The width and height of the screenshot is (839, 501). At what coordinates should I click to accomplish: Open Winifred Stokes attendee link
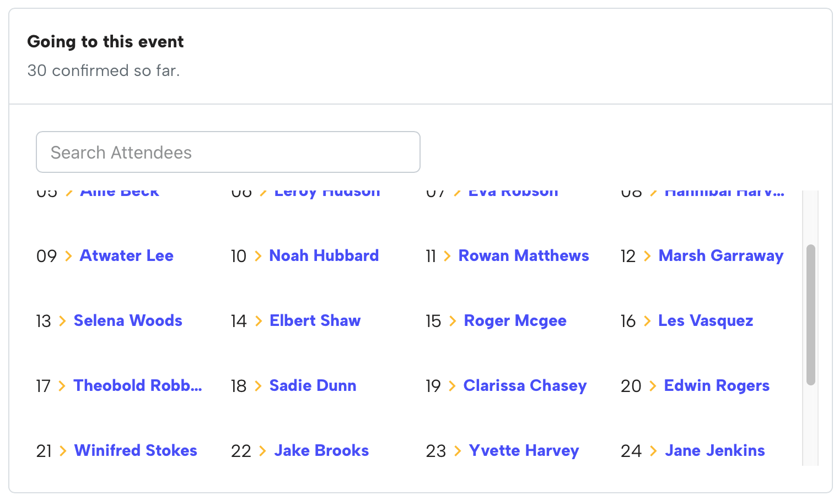[x=136, y=450]
